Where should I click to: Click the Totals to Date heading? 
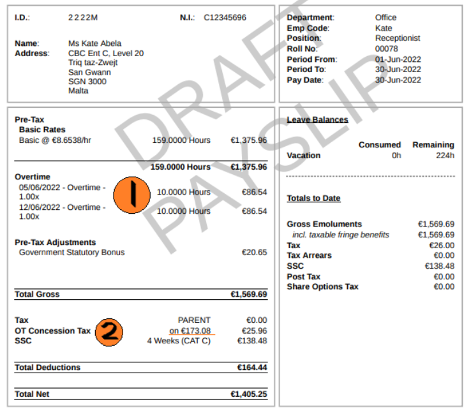click(313, 198)
